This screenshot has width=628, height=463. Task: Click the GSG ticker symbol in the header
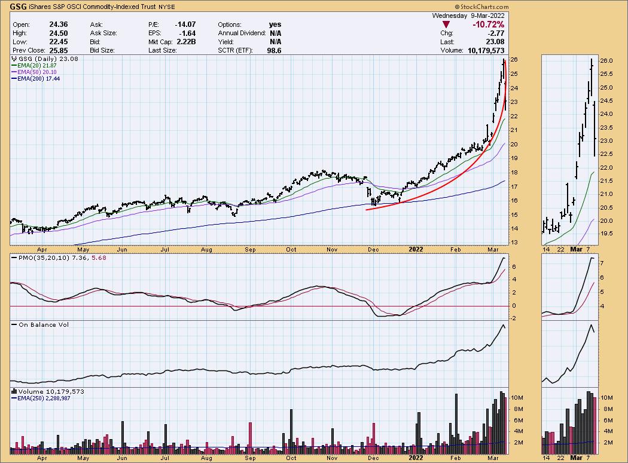(19, 7)
